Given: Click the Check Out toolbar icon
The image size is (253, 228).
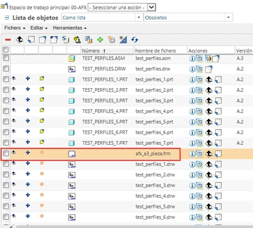Looking at the screenshot, I should pos(42,40).
